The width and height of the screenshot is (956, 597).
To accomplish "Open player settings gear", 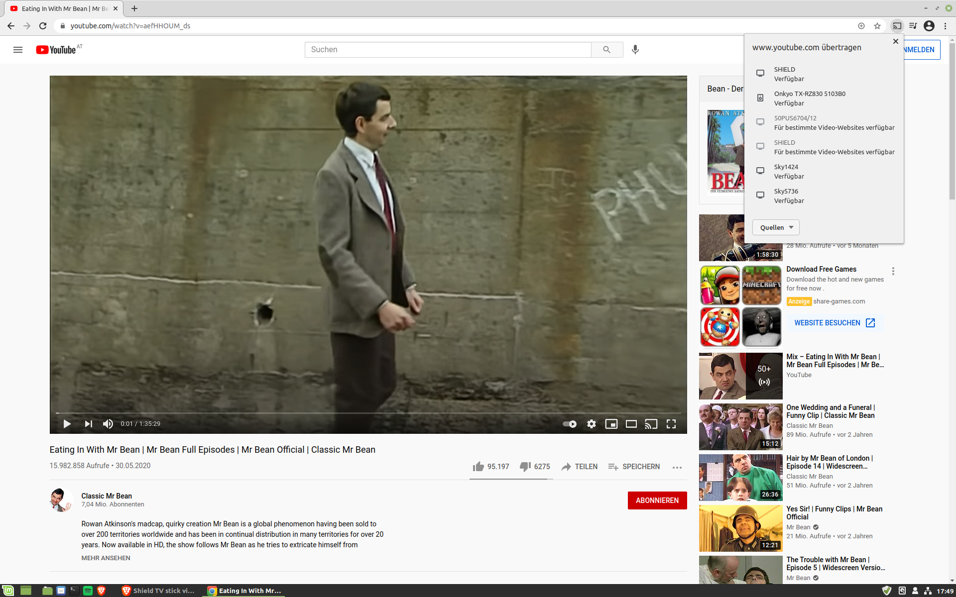I will pos(592,424).
